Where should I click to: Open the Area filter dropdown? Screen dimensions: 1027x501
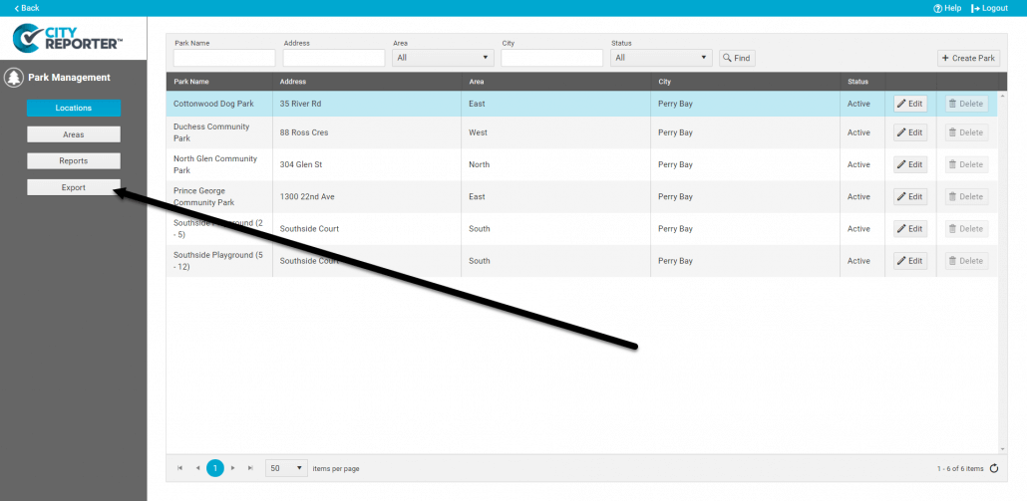click(443, 58)
